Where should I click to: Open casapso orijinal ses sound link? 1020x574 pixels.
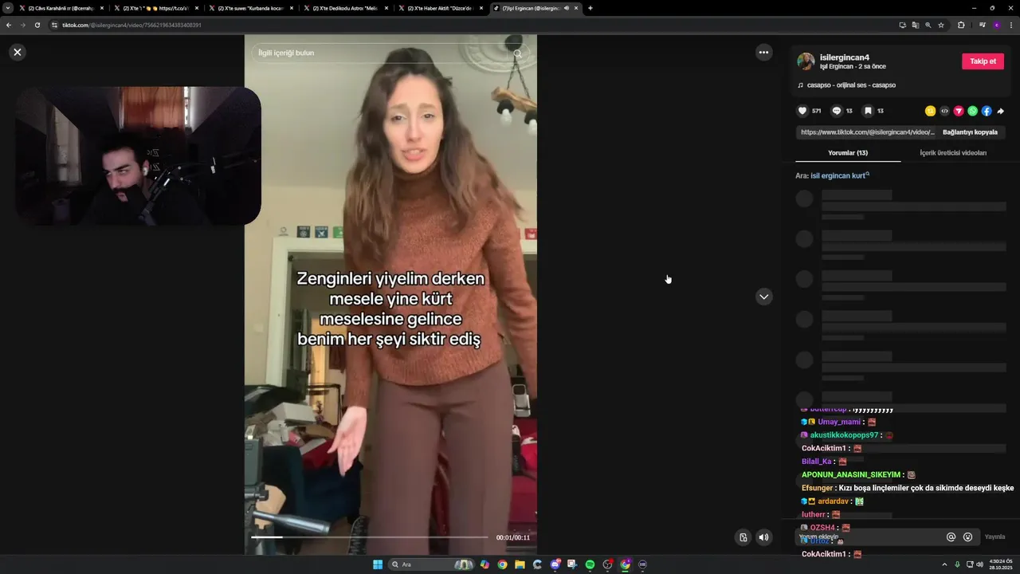850,85
